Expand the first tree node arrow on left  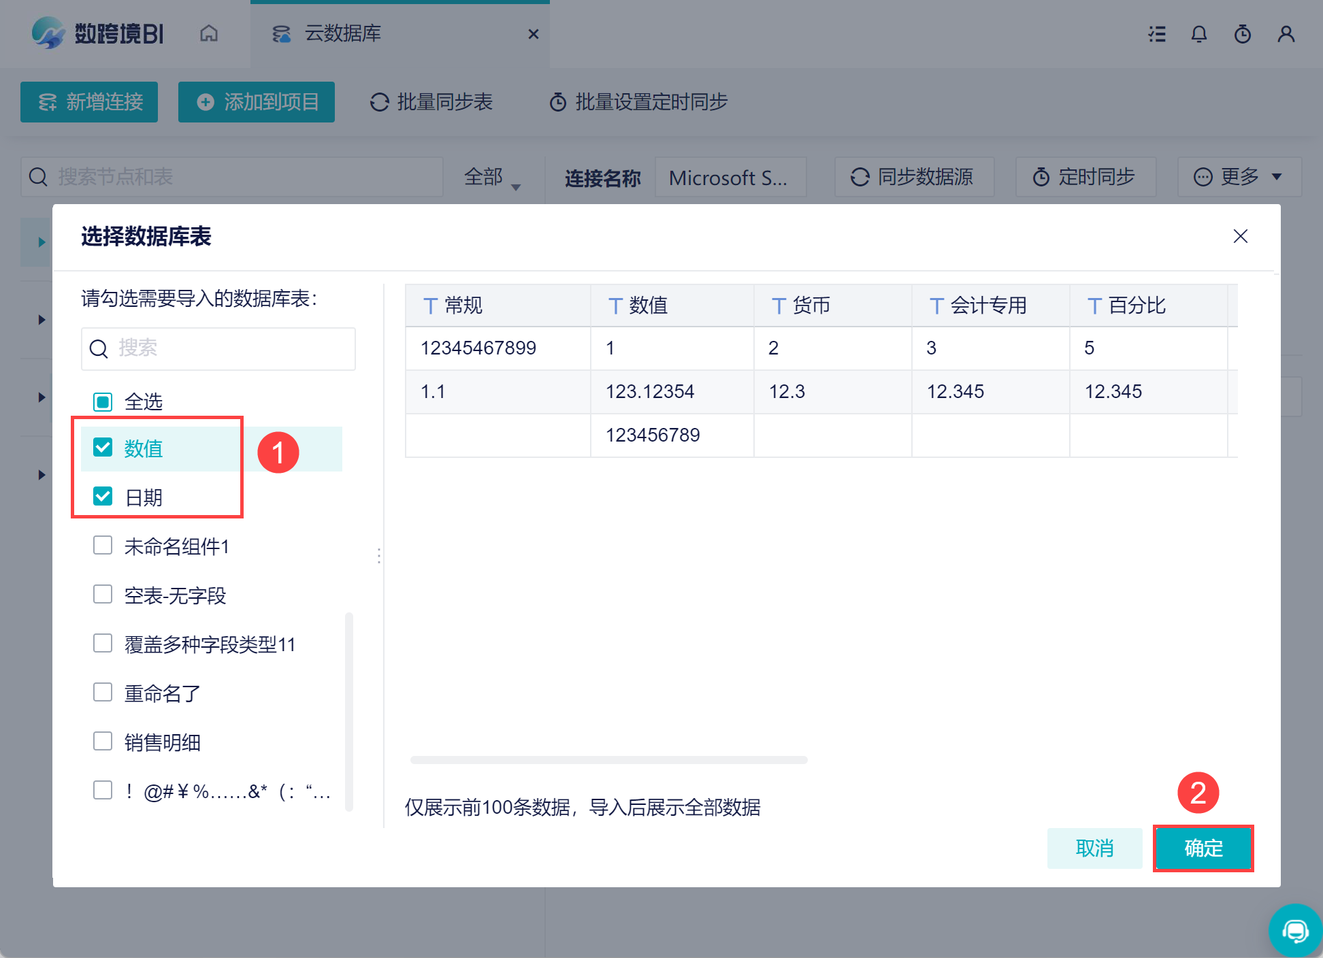coord(42,242)
